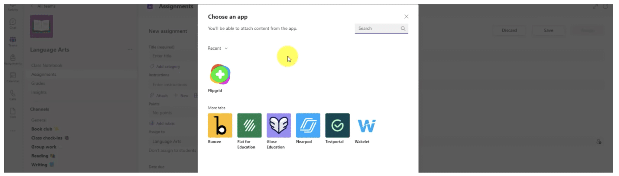Select Assignments in the team menu
Screen dimensions: 619x176
click(x=44, y=74)
